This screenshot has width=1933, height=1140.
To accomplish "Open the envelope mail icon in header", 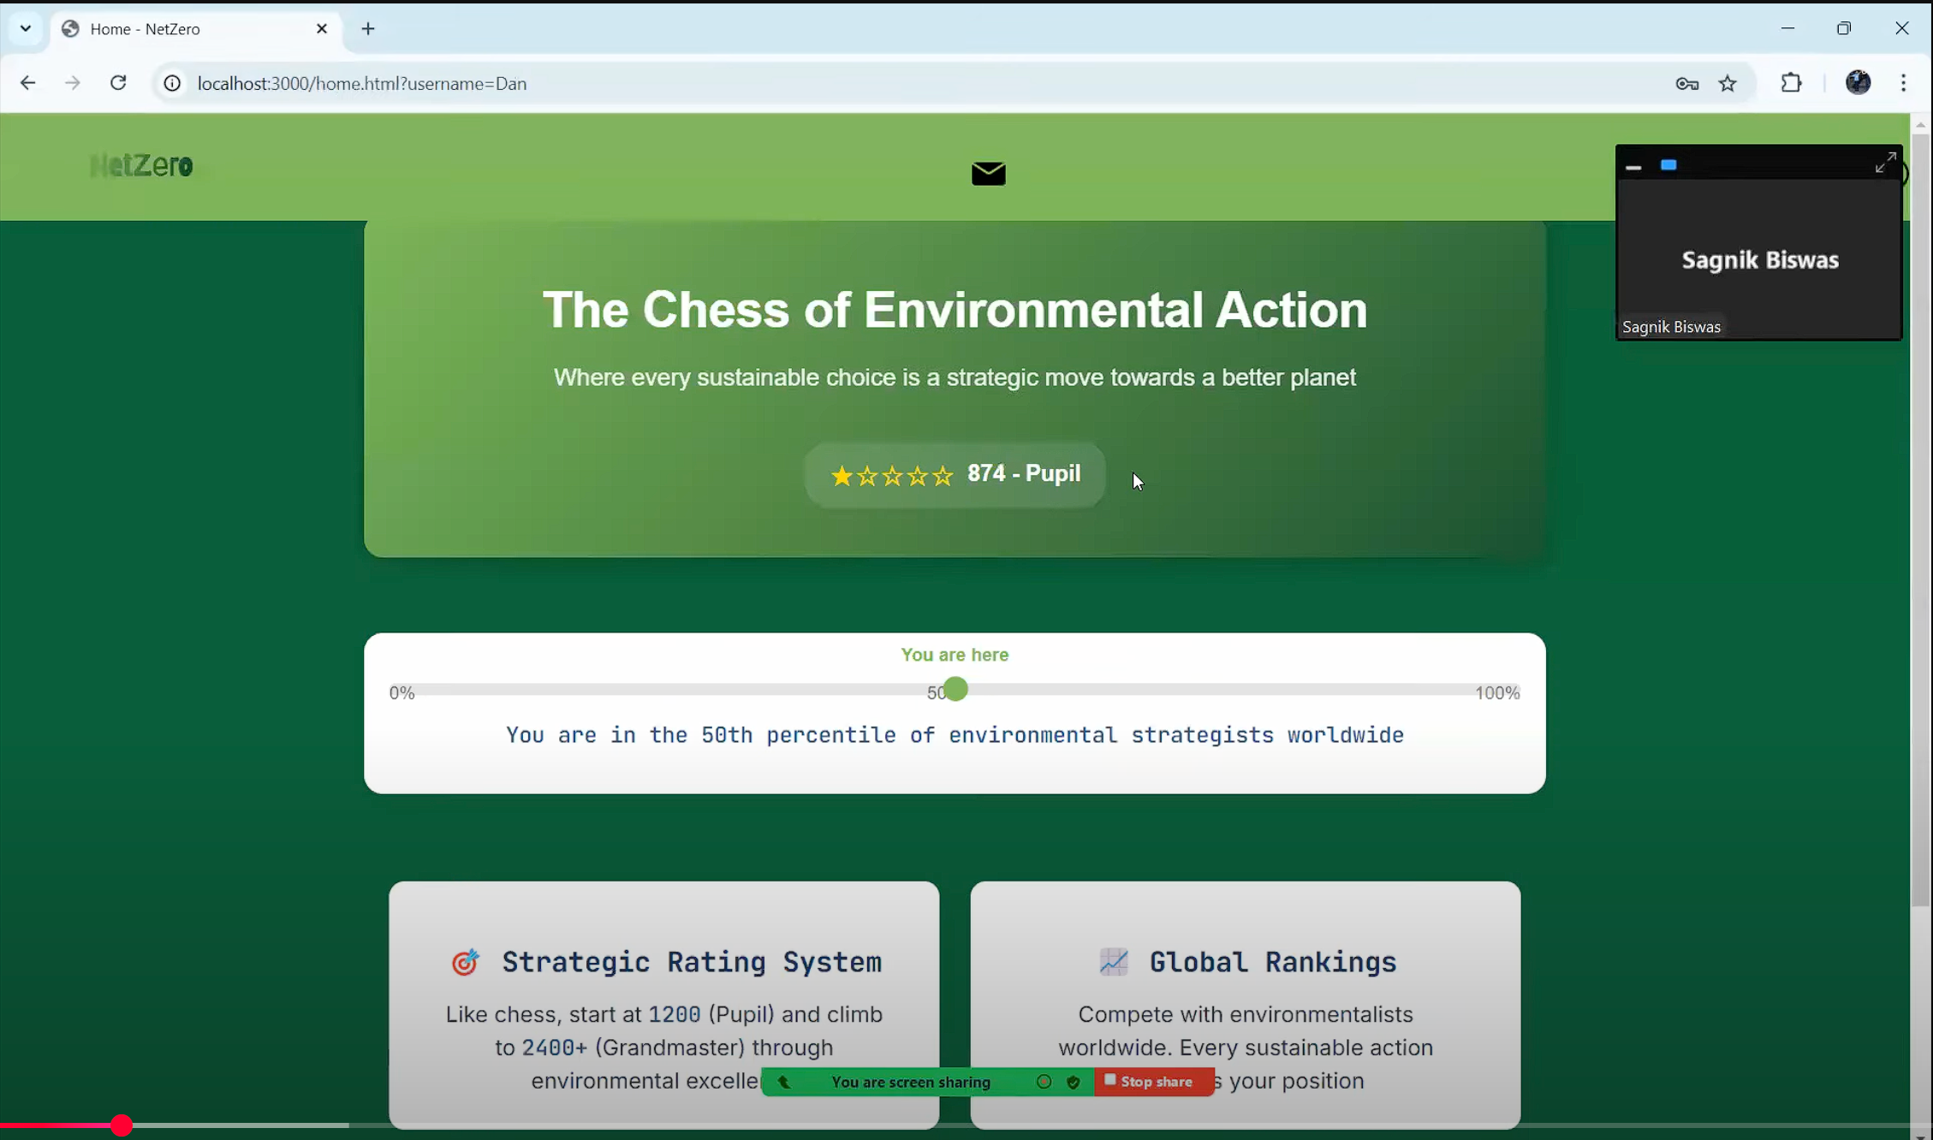I will pos(988,174).
